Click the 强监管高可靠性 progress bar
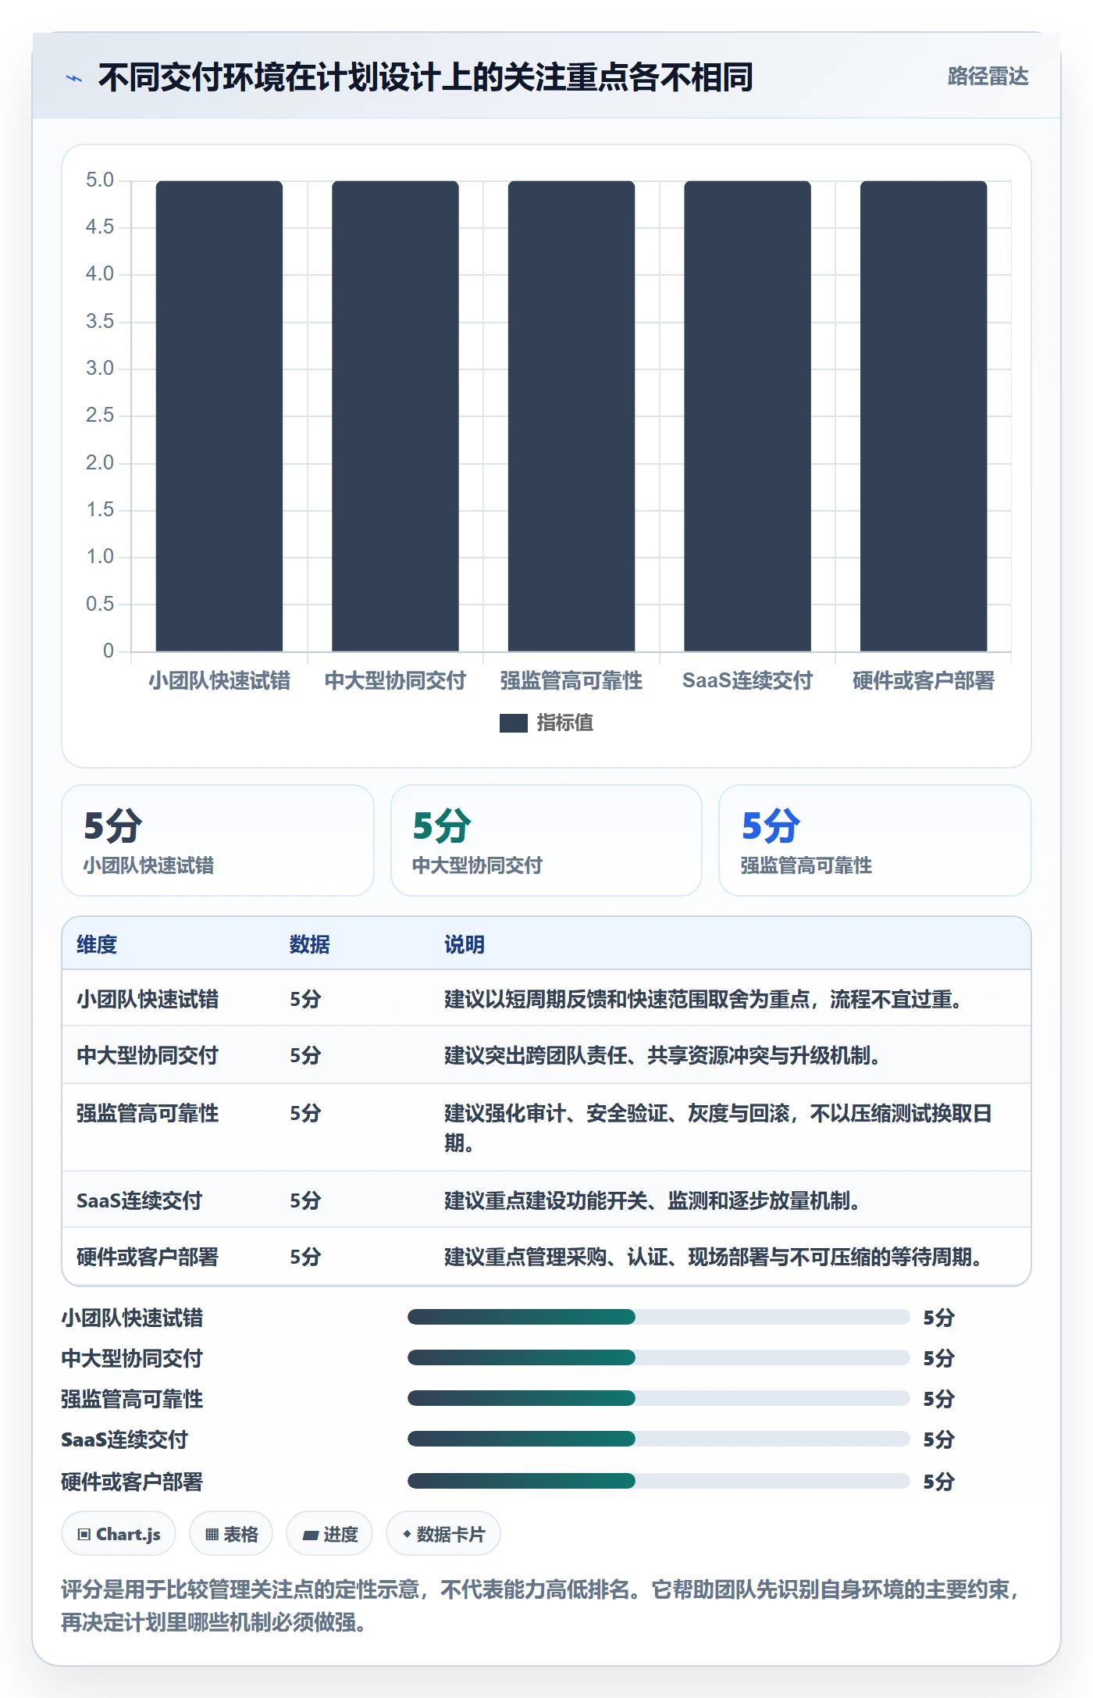 click(659, 1399)
